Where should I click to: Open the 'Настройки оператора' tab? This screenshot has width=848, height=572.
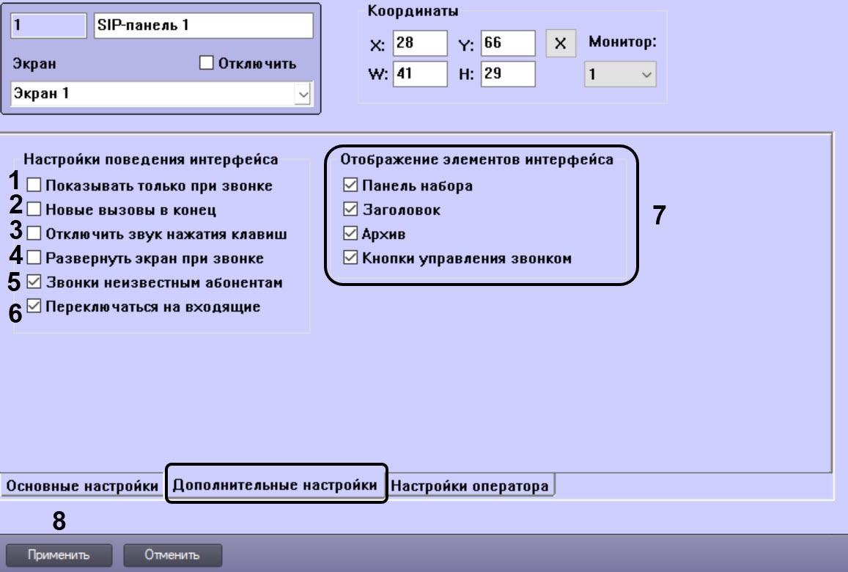471,485
